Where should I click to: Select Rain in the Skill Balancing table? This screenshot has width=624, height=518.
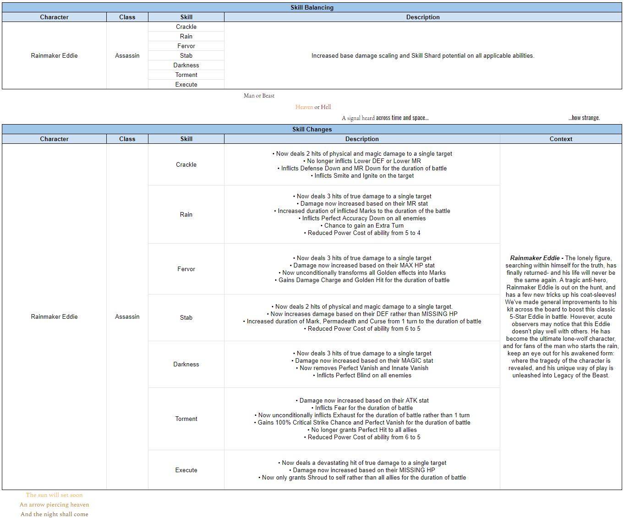(186, 36)
